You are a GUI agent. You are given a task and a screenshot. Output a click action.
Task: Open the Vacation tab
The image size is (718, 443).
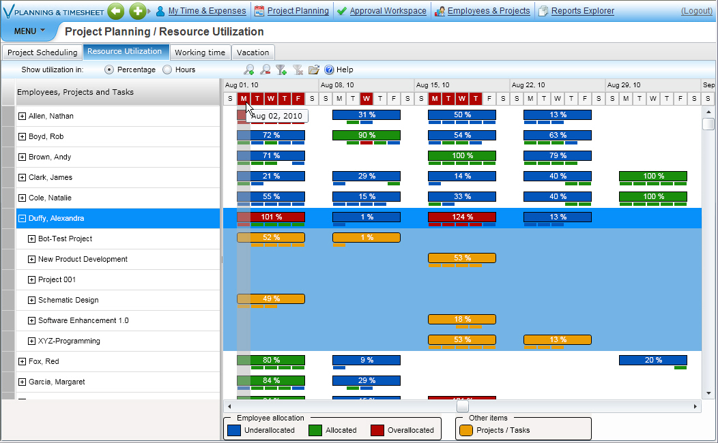253,52
